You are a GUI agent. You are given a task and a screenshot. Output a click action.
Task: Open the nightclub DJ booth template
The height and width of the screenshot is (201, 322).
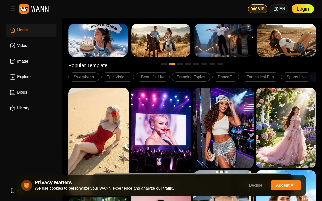223,128
